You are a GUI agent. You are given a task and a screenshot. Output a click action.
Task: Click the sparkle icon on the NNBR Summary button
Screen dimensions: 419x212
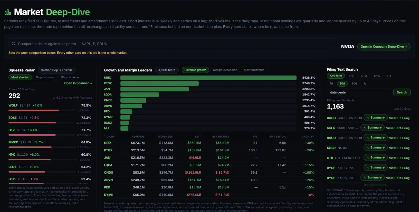coord(368,147)
